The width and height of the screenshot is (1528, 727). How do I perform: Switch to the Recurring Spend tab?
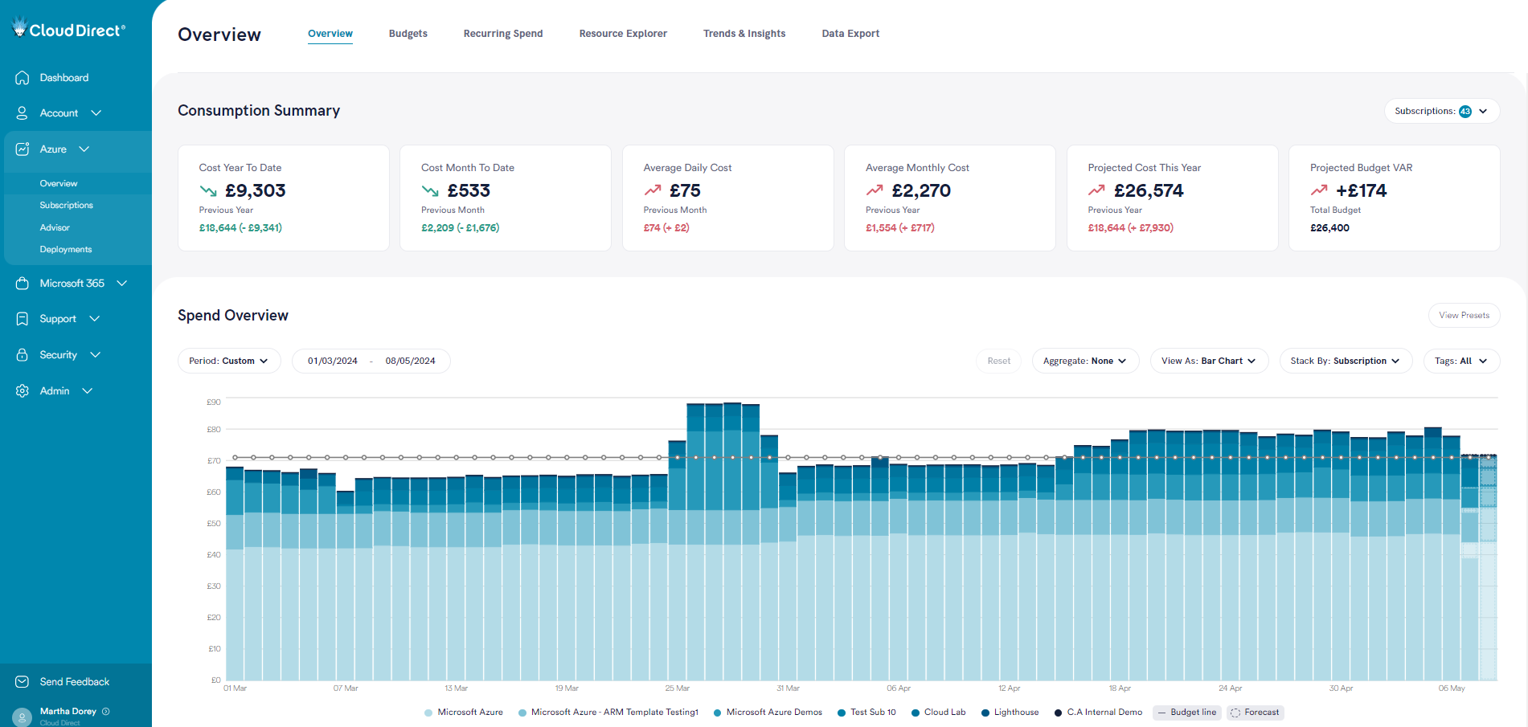click(503, 34)
